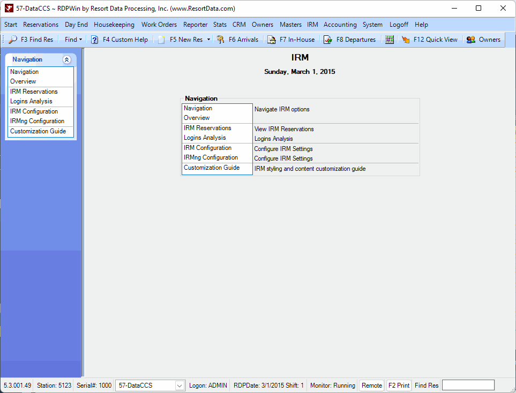This screenshot has height=393, width=516.
Task: Click 'Serial#: 1000' in status bar
Action: click(x=94, y=386)
